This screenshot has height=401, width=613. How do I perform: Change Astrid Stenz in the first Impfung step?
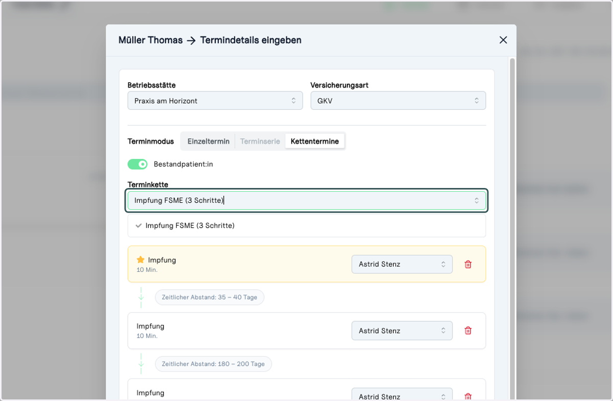(x=402, y=264)
